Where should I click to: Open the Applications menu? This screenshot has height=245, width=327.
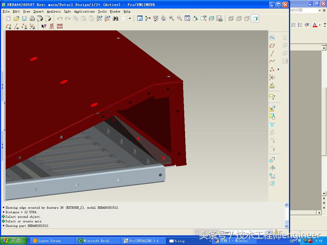(84, 11)
